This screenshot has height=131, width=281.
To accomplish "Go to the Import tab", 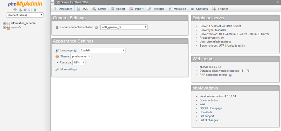I will point(137,9).
